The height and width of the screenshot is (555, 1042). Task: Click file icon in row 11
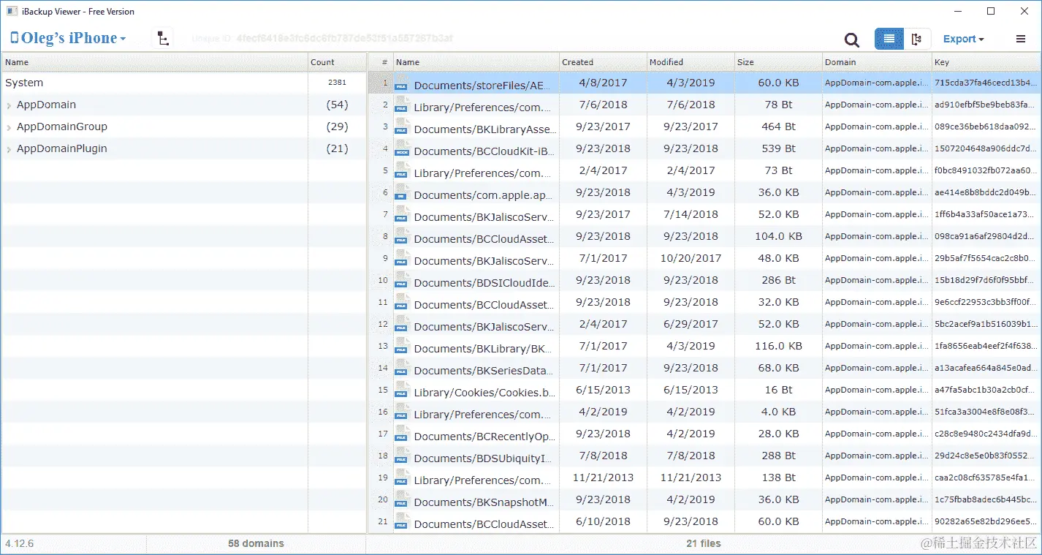click(x=402, y=302)
